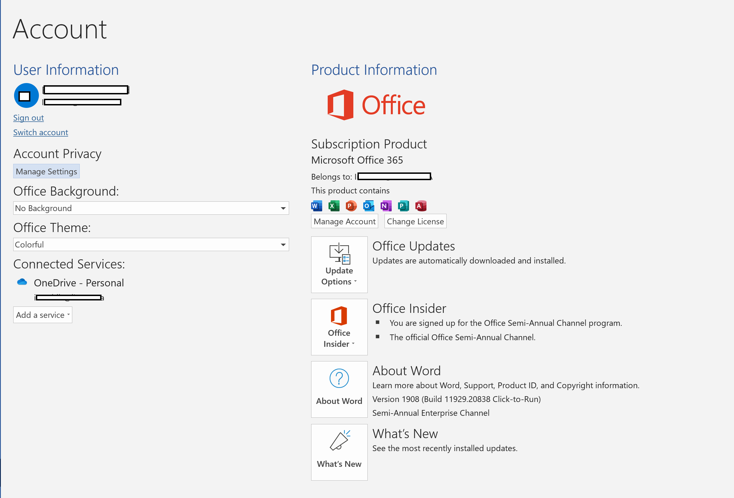This screenshot has height=498, width=734.
Task: Click the OneDrive cloud icon
Action: click(x=22, y=282)
